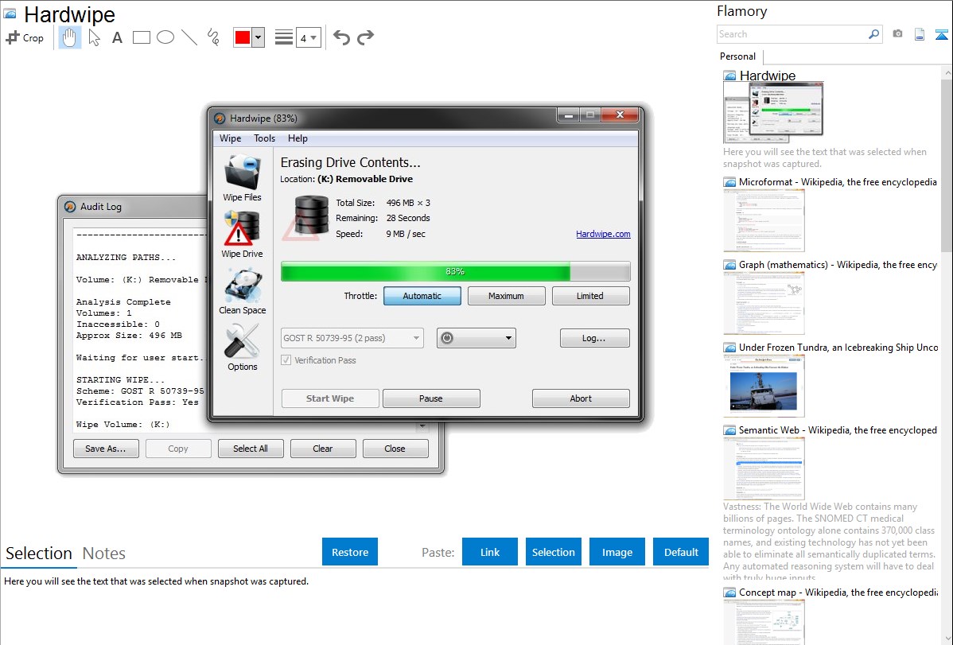Click Select All in Audit Log
This screenshot has height=645, width=953.
click(251, 449)
